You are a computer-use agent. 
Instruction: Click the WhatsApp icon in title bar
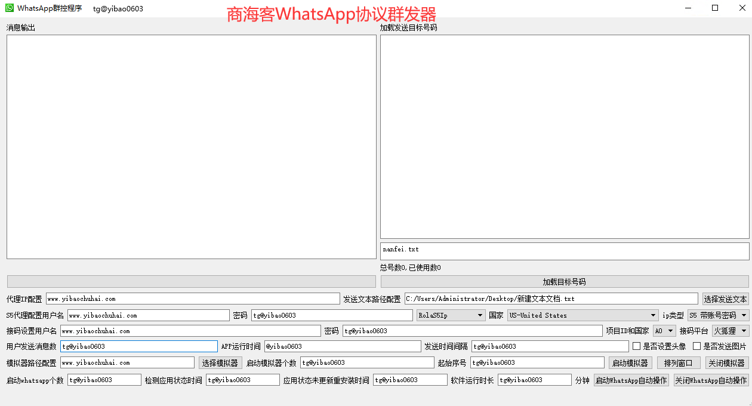tap(10, 8)
